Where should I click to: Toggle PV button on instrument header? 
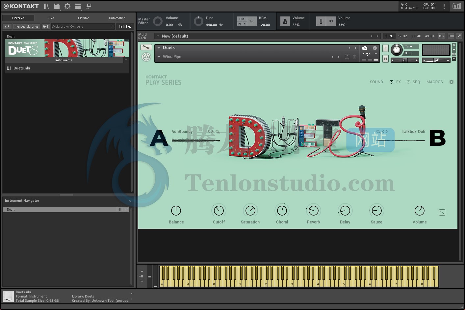pyautogui.click(x=454, y=59)
